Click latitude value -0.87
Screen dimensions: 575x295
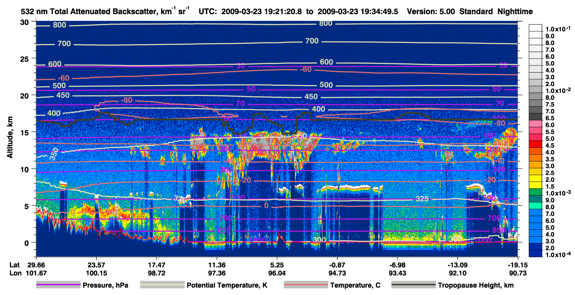pyautogui.click(x=337, y=265)
